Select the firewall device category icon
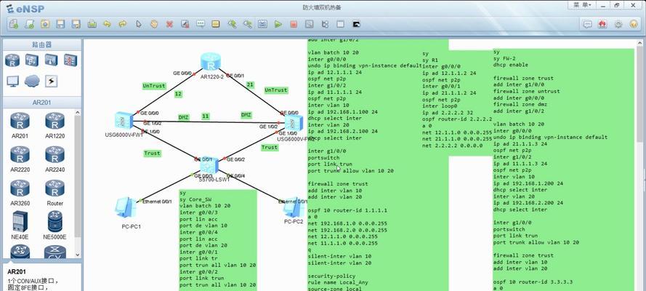Screen dimensions: 646x291 point(70,60)
